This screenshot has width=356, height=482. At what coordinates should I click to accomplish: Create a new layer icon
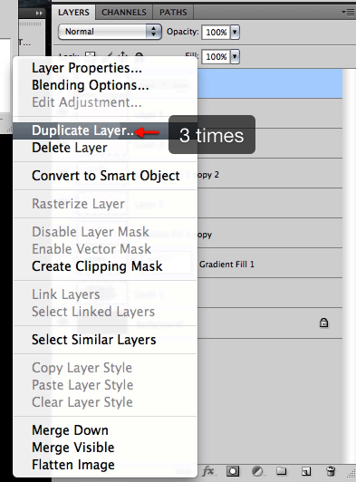[x=306, y=471]
